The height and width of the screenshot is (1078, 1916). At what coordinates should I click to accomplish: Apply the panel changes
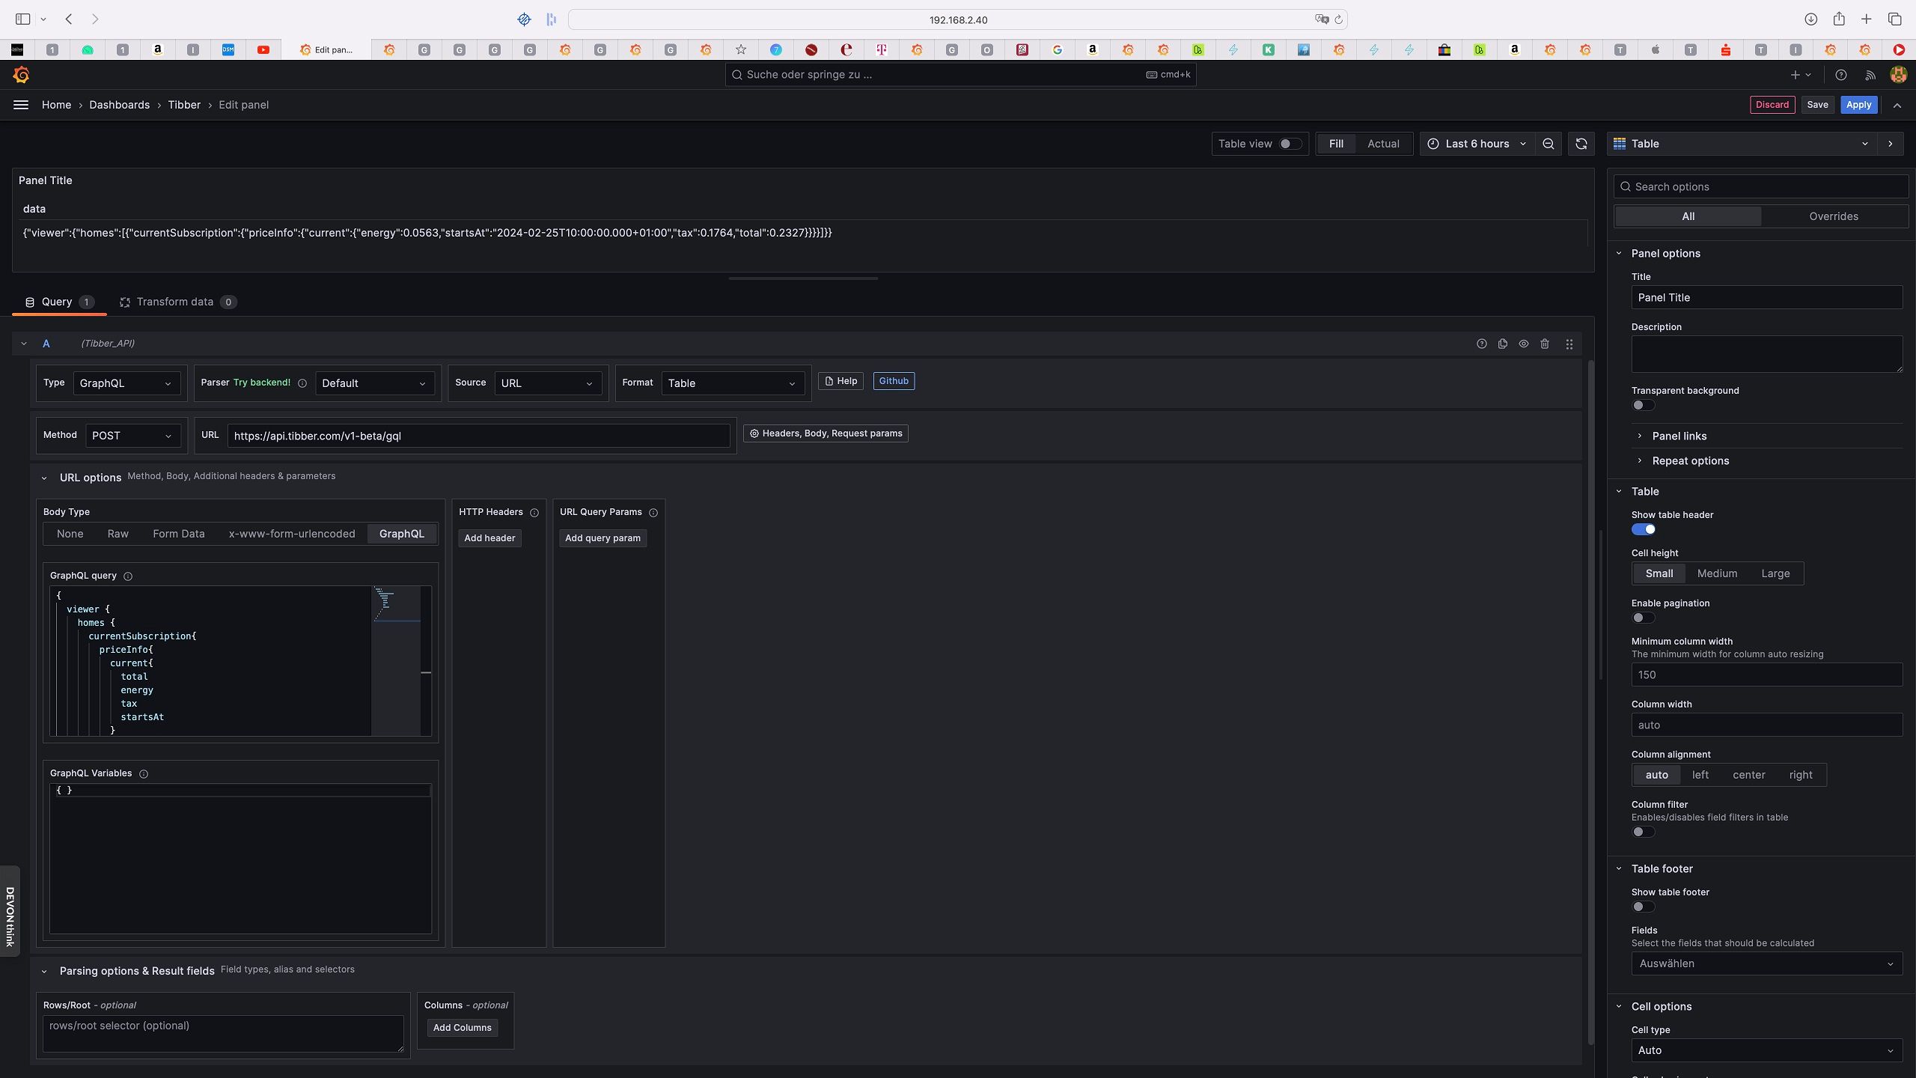click(1858, 105)
